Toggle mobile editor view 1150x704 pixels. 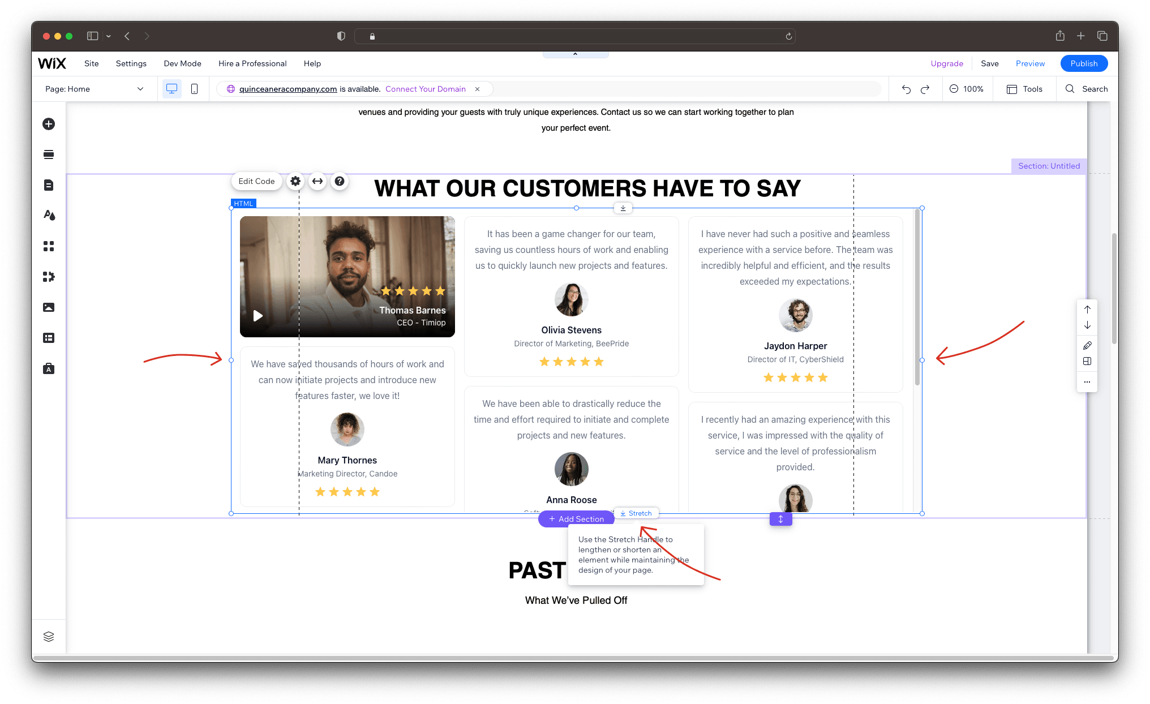click(195, 89)
